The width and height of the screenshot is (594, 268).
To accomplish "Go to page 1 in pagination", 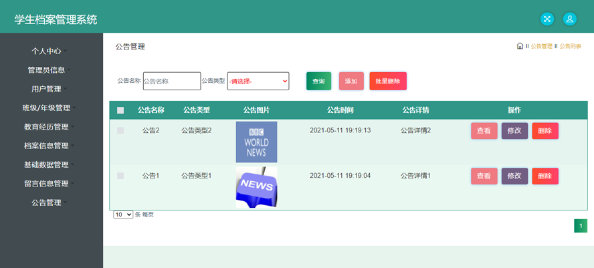I will coord(581,226).
